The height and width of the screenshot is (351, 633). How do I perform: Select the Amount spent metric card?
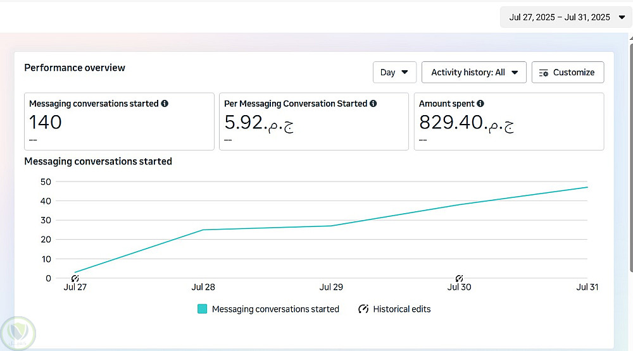[x=508, y=121]
